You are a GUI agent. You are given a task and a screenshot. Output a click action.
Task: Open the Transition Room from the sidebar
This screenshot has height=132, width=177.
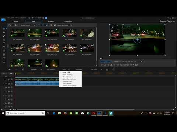(x=4, y=47)
